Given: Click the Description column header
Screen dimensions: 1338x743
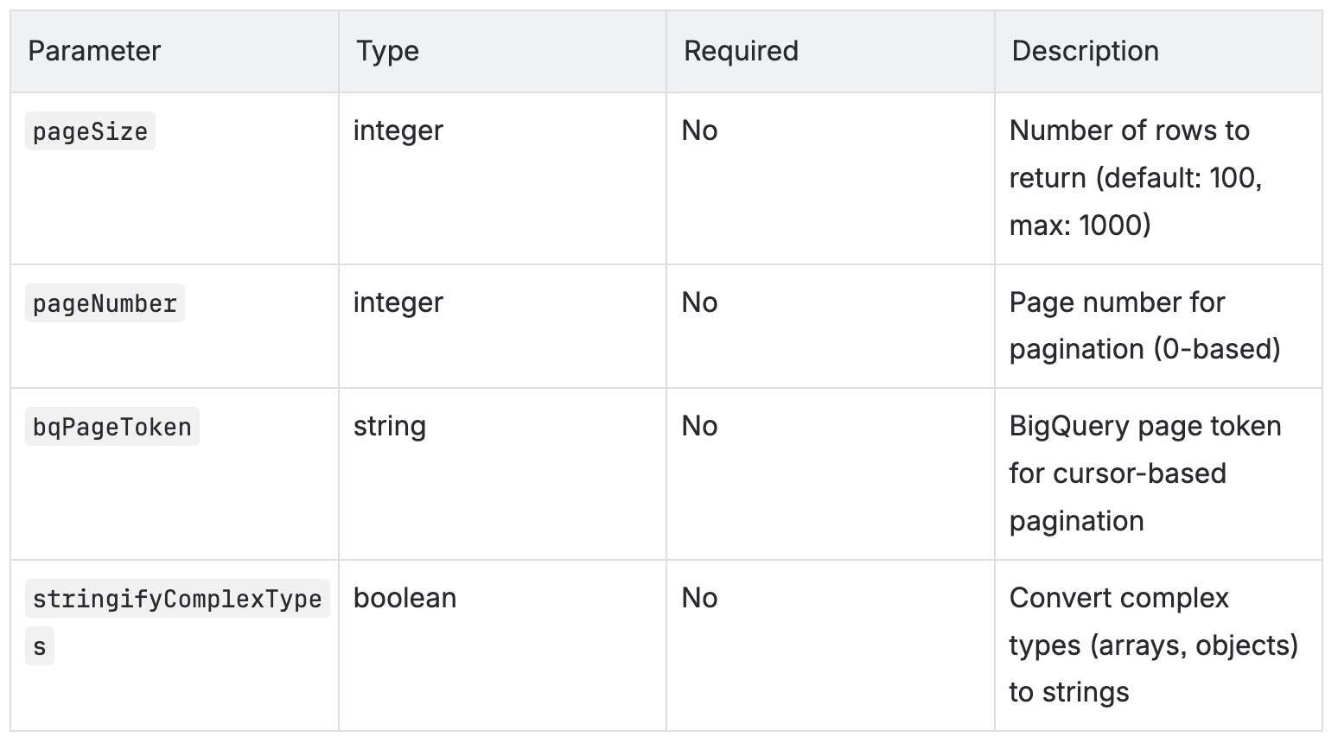Looking at the screenshot, I should (x=1085, y=51).
